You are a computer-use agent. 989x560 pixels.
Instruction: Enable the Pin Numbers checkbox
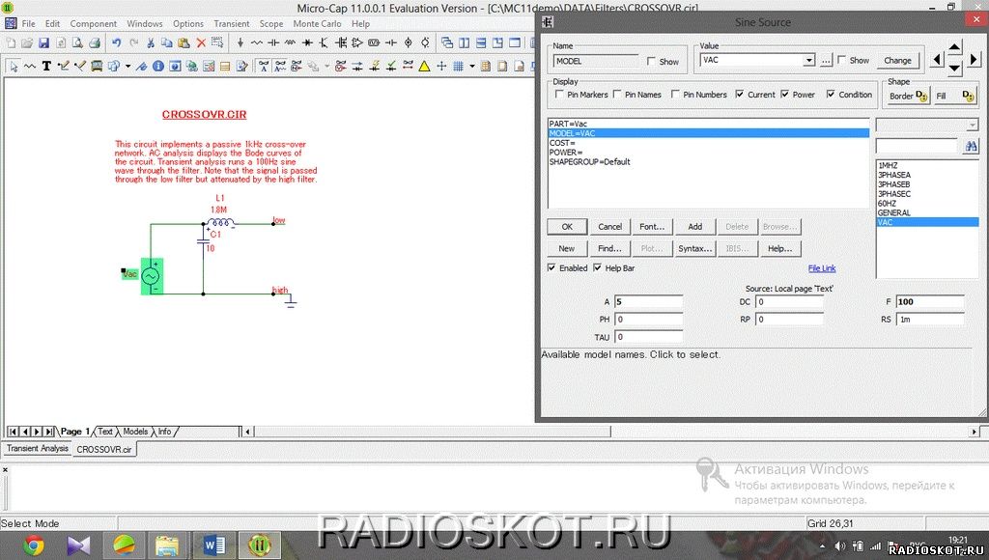tap(675, 94)
